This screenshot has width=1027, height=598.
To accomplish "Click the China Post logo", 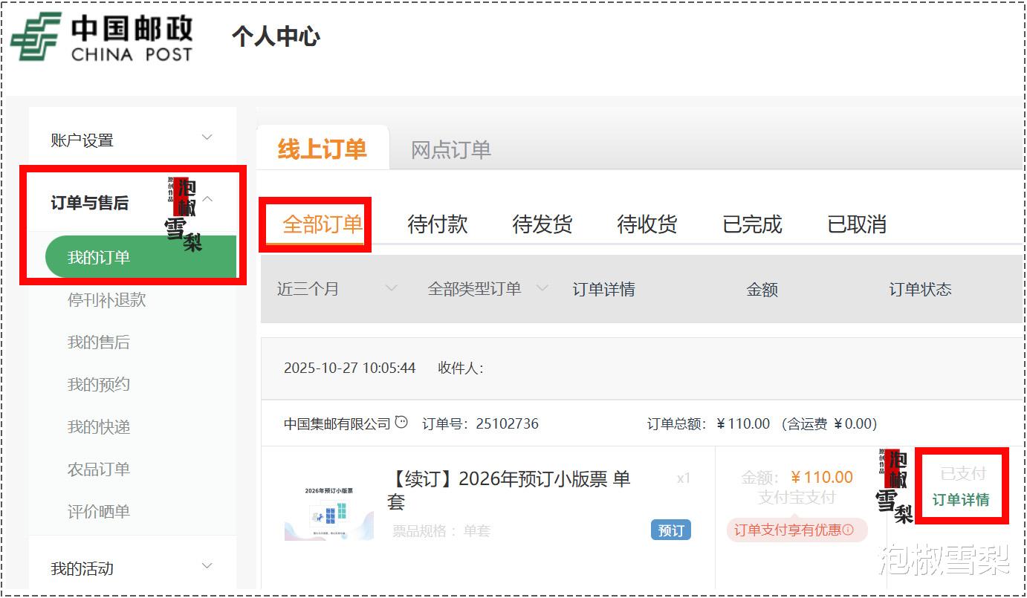I will click(103, 37).
